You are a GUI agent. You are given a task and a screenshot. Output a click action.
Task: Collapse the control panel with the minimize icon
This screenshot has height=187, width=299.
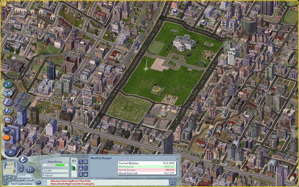tap(5, 183)
